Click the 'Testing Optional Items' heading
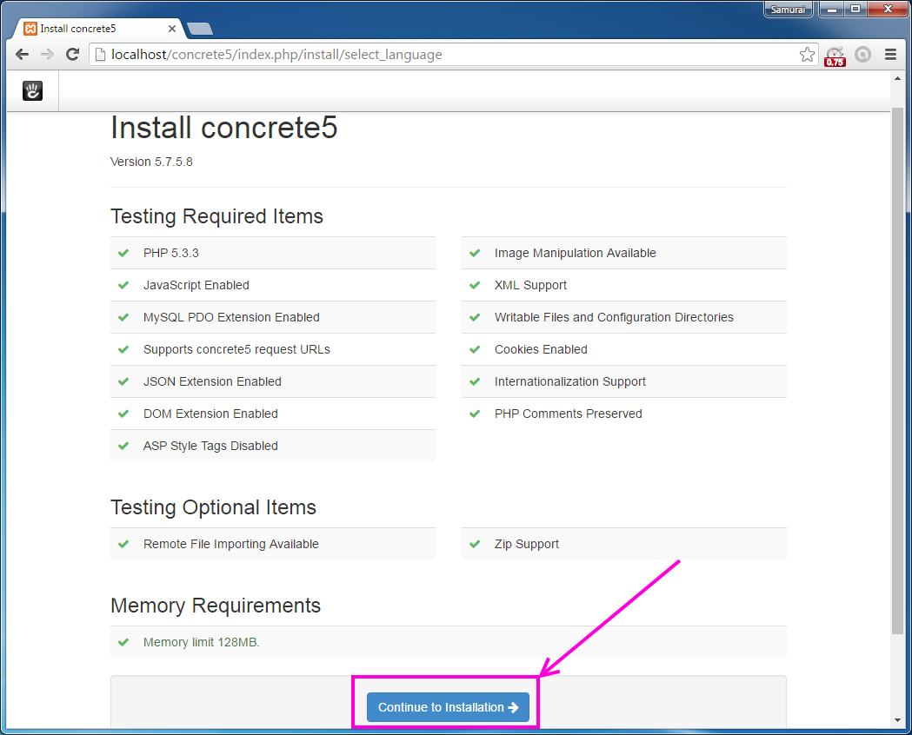 (214, 507)
